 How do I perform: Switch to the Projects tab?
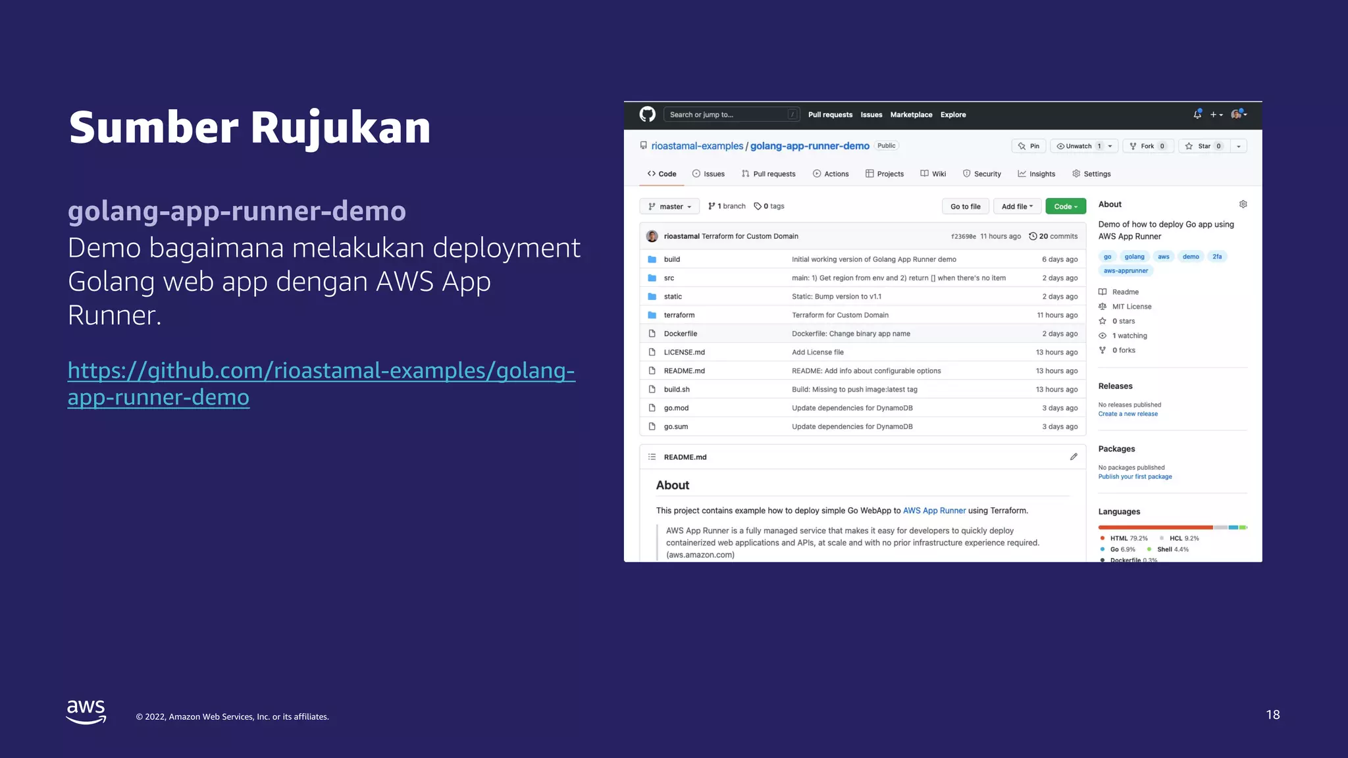pos(885,174)
